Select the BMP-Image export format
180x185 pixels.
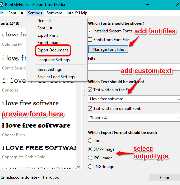(90, 149)
